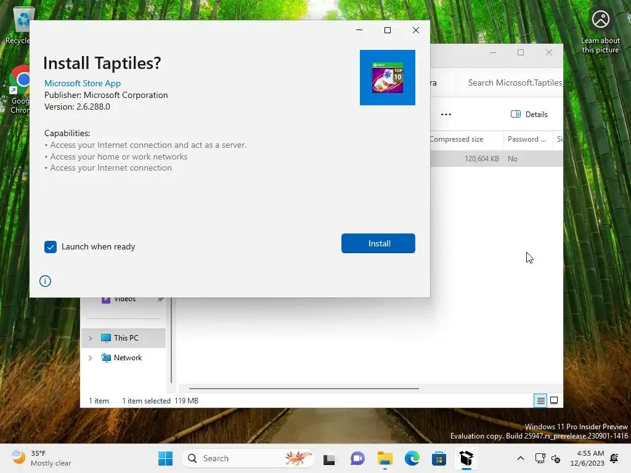631x473 pixels.
Task: Click the info icon in installer
Action: coord(45,281)
